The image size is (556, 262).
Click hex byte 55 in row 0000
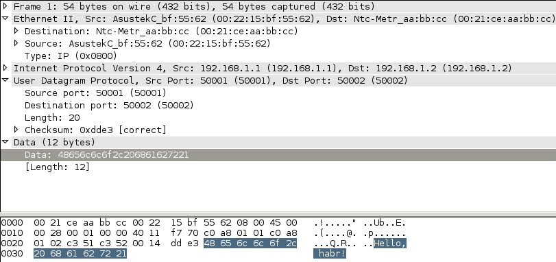tap(209, 223)
